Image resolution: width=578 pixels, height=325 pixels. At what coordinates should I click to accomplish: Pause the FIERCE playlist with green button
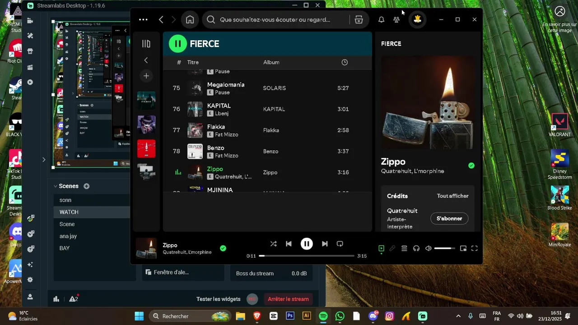[x=178, y=44]
